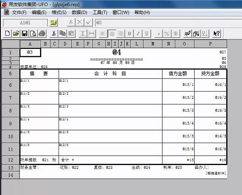The image size is (242, 195).
Task: Click the formula input field showing @3
Action: coord(168,23)
